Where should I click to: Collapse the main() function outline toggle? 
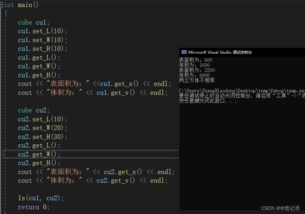click(1, 5)
